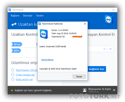Image resolution: width=125 pixels, height=102 pixels.
Task: Click the Copyright 2005-2016 TeamViewer GmbH text
Action: pyautogui.click(x=58, y=69)
